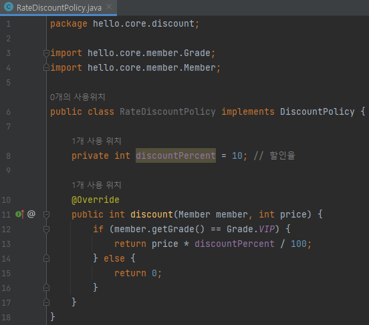This screenshot has width=369, height=325.
Task: Click the implements-method gutter icon on line 11
Action: (x=19, y=214)
